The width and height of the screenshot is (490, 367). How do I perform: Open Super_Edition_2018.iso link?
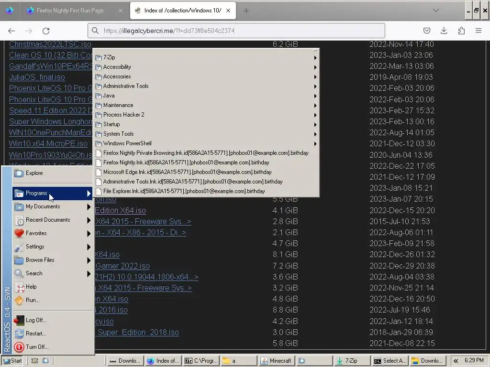[138, 333]
